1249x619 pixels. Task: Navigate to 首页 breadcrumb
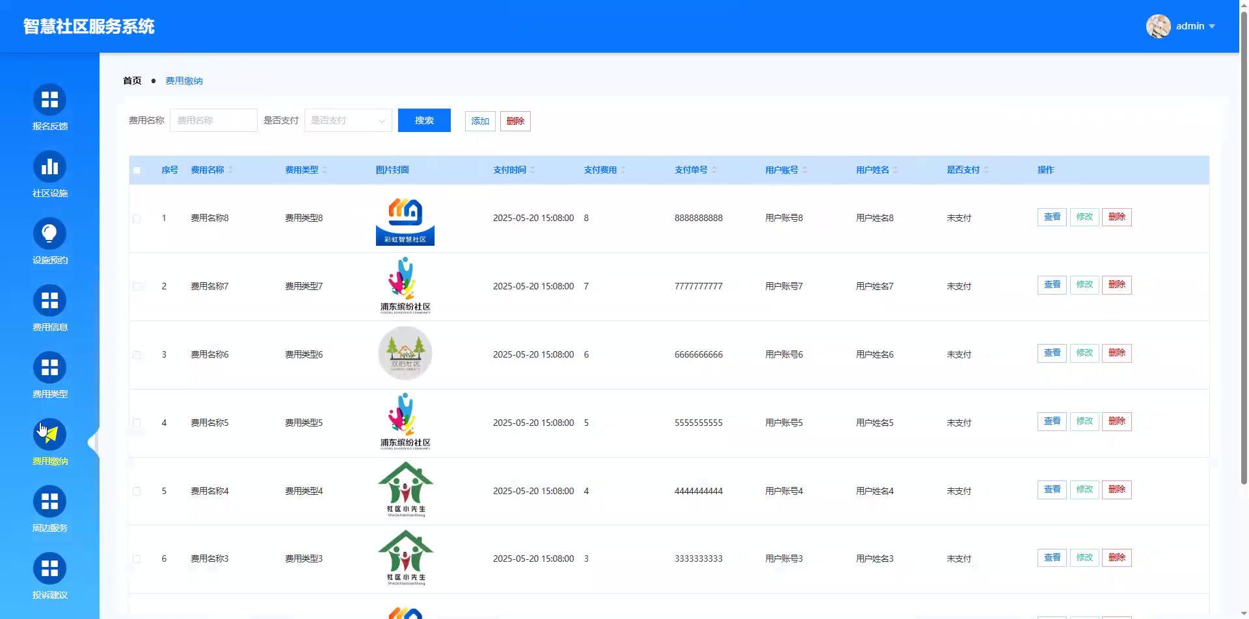(x=132, y=81)
